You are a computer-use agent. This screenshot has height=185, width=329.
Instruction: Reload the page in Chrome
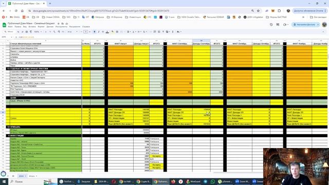pyautogui.click(x=16, y=11)
